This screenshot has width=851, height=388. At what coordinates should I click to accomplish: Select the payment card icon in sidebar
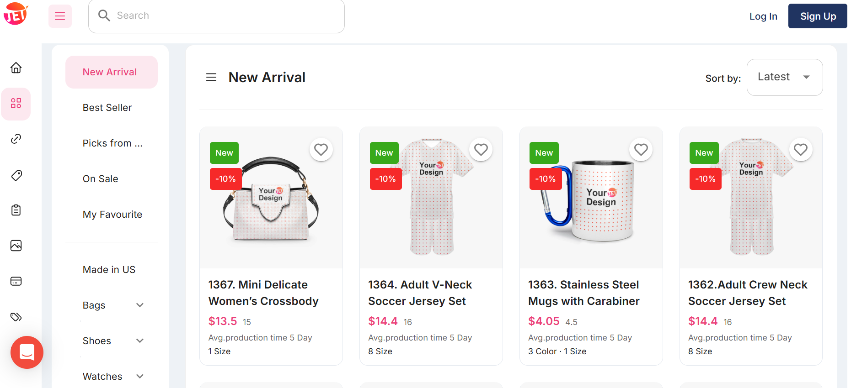16,281
